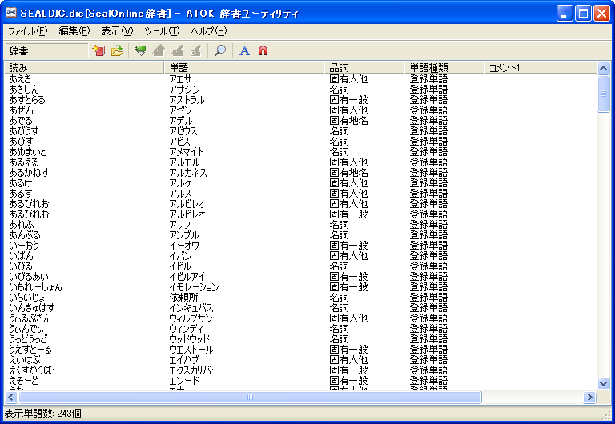Screen dimensions: 615x424
Task: Sort by the 単語種類 column header
Action: [444, 68]
